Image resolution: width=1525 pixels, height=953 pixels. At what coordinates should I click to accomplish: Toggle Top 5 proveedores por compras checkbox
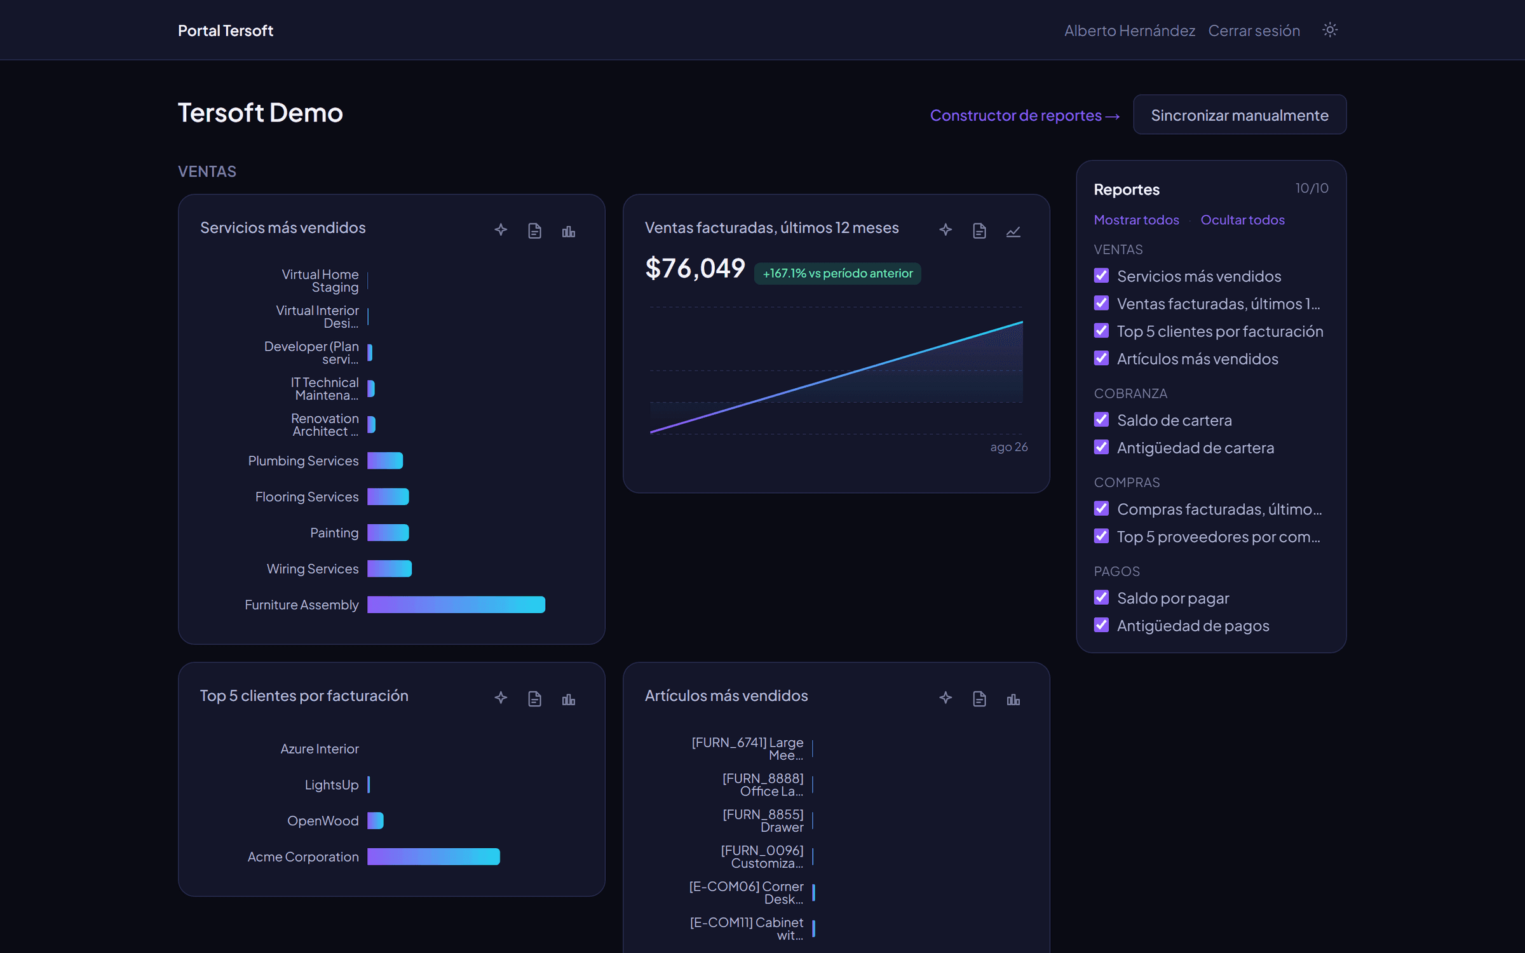pos(1101,536)
